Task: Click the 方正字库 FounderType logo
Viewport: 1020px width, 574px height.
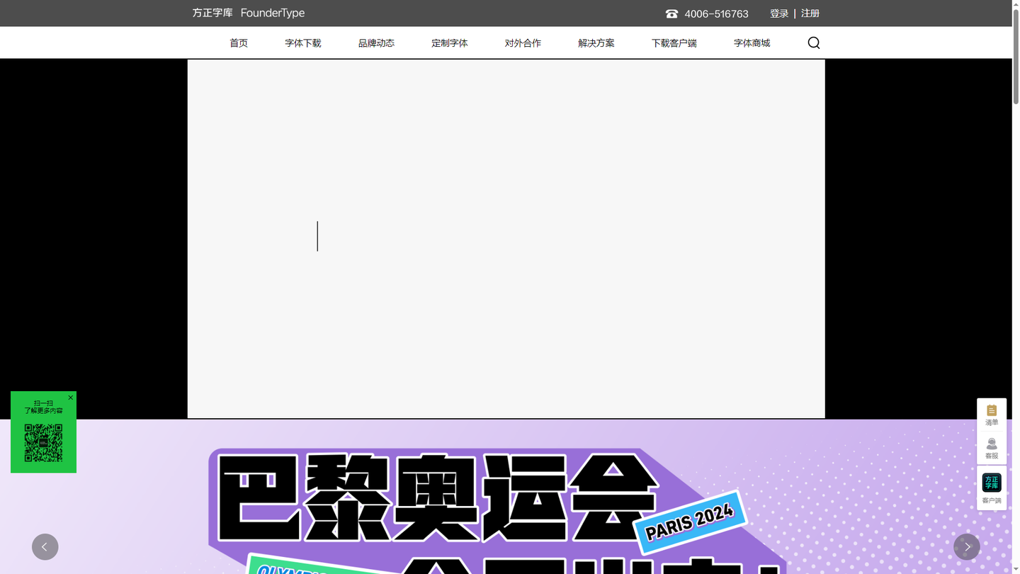Action: click(249, 13)
